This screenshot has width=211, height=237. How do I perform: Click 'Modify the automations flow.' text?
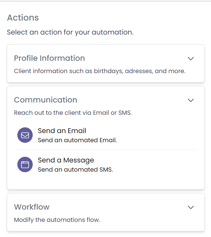click(57, 220)
